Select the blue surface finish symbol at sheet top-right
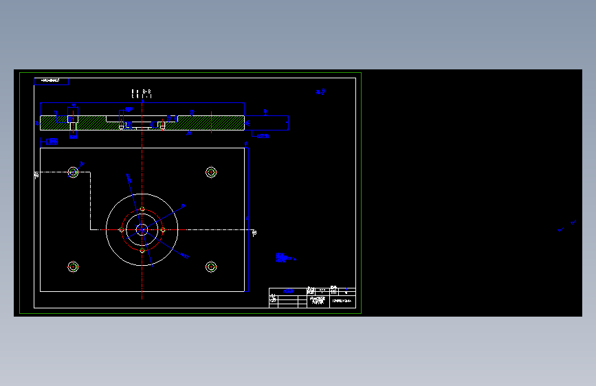The width and height of the screenshot is (596, 386). coord(320,91)
